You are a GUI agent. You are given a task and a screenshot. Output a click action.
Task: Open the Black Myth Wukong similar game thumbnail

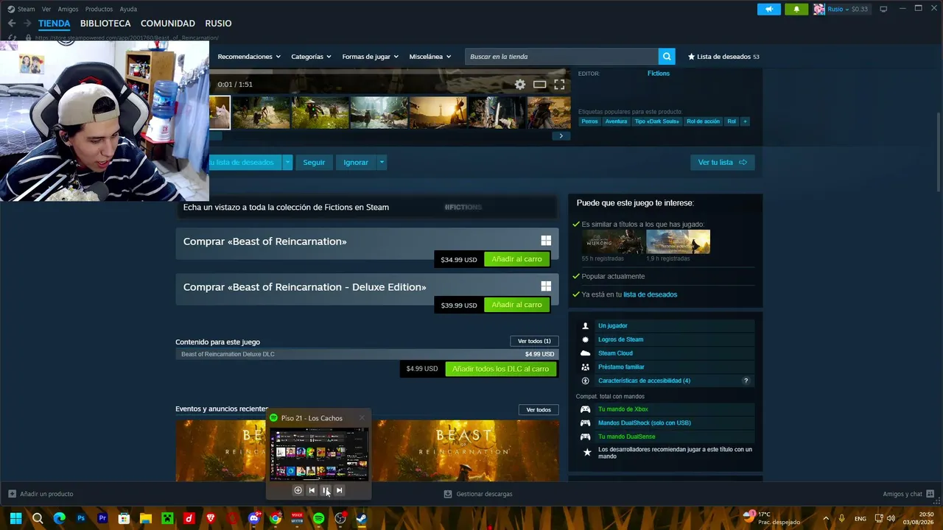click(x=613, y=241)
